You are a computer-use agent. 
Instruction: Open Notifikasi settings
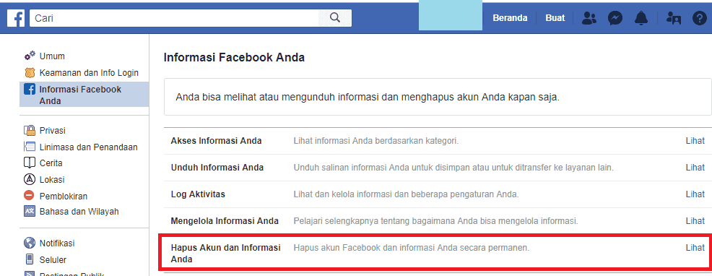pyautogui.click(x=57, y=243)
